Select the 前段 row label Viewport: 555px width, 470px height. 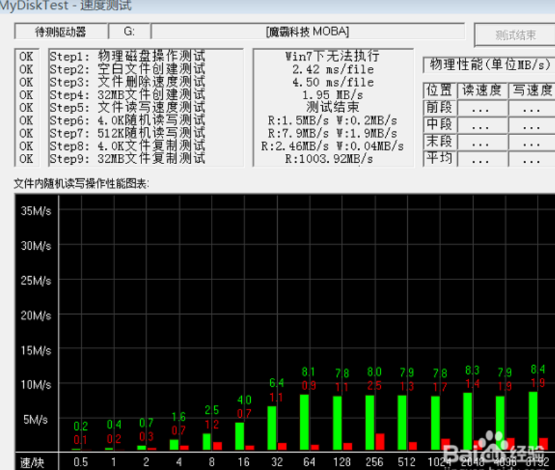[439, 108]
